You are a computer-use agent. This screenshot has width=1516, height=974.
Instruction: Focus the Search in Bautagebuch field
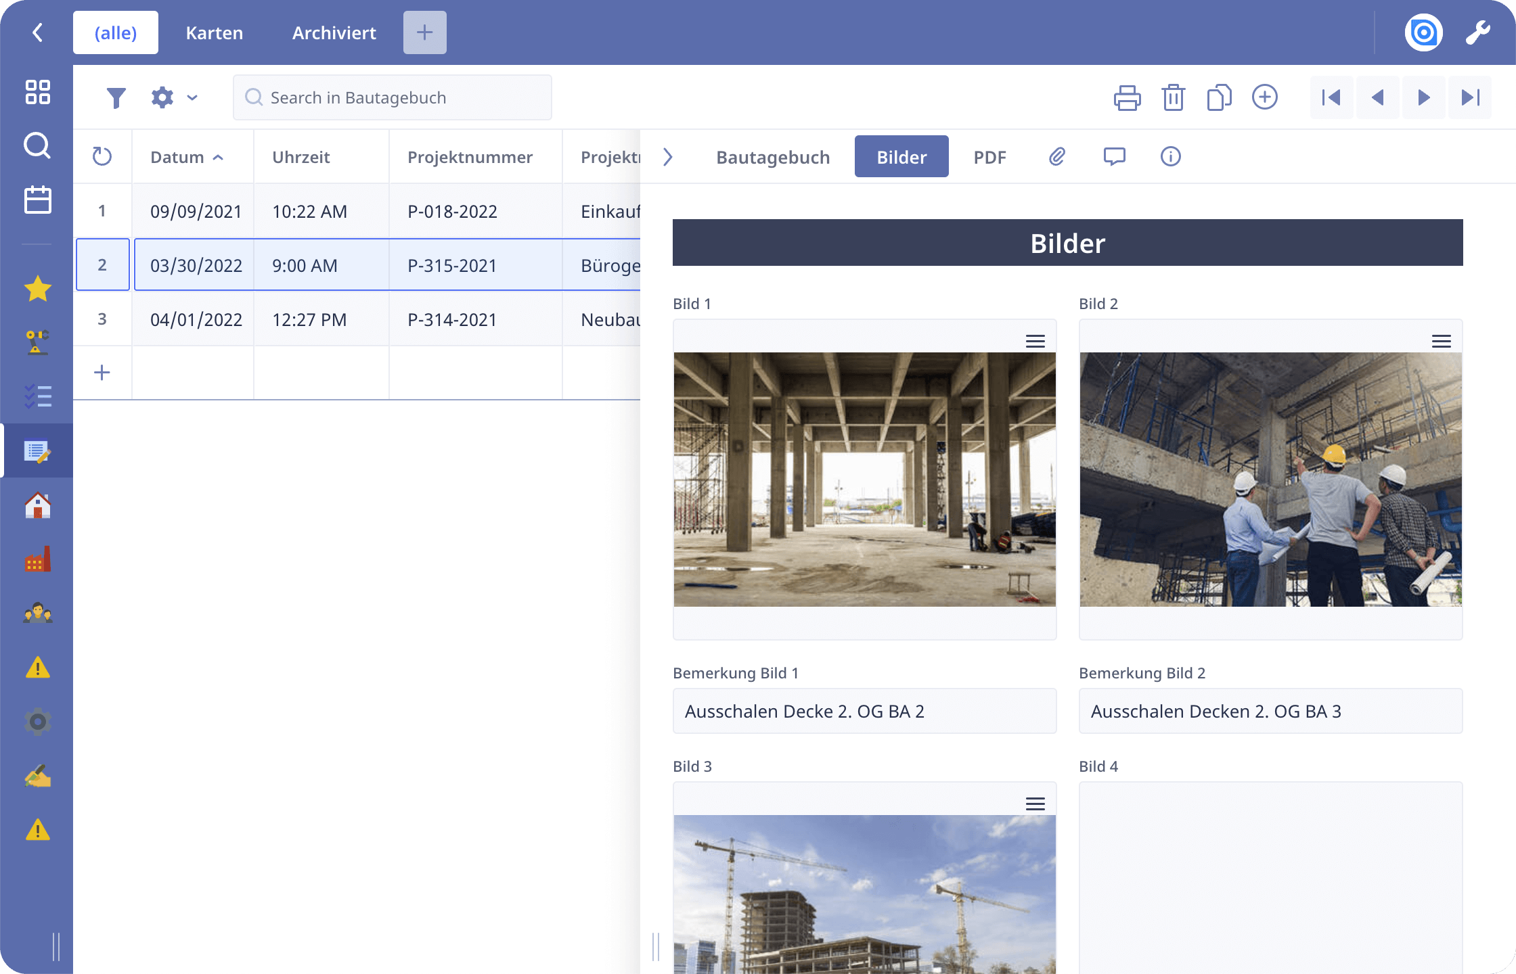(393, 97)
